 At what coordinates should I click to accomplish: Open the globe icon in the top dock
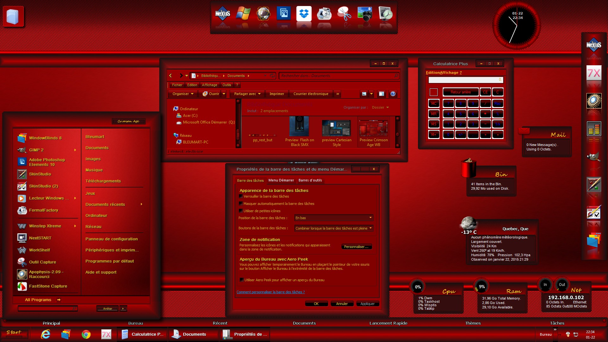(263, 14)
